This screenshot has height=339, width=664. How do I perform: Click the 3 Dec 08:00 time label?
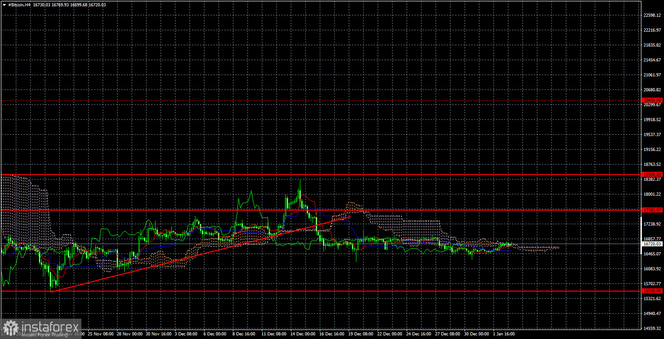click(x=186, y=334)
